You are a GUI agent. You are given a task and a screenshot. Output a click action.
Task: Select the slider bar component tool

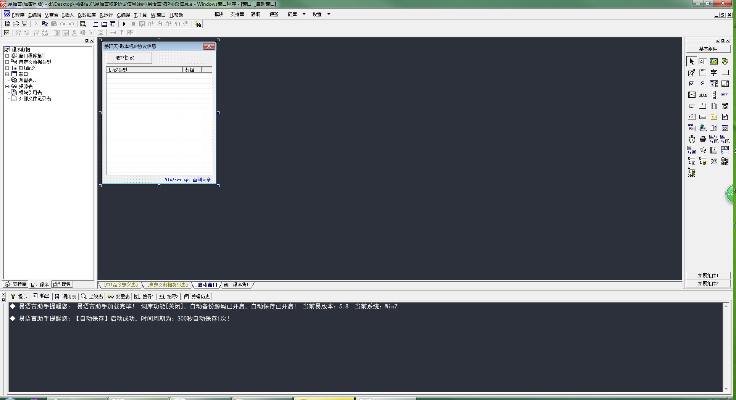pyautogui.click(x=692, y=106)
